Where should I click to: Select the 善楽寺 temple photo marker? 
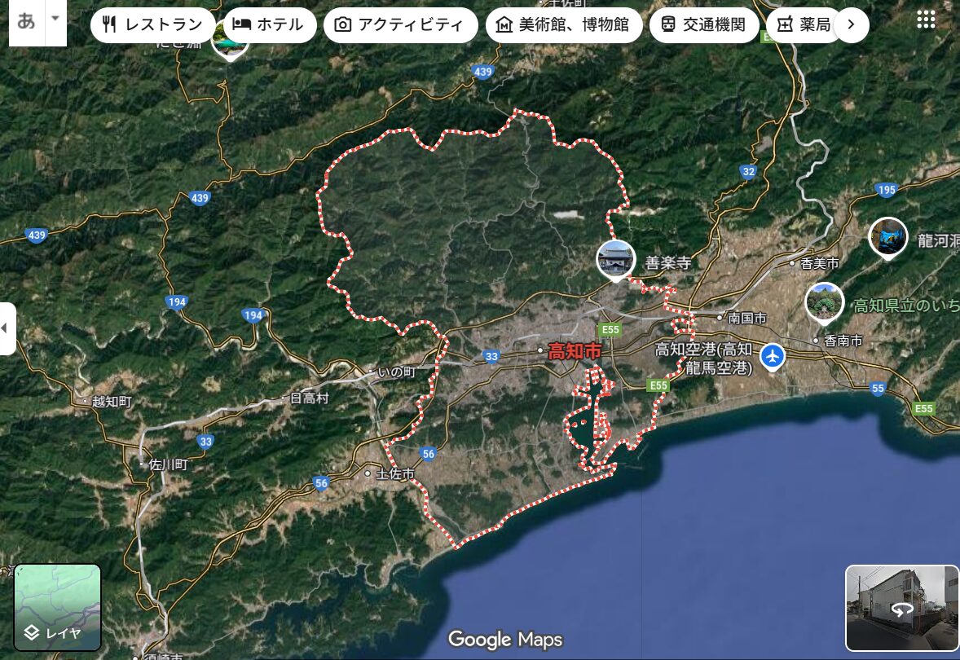pyautogui.click(x=616, y=259)
